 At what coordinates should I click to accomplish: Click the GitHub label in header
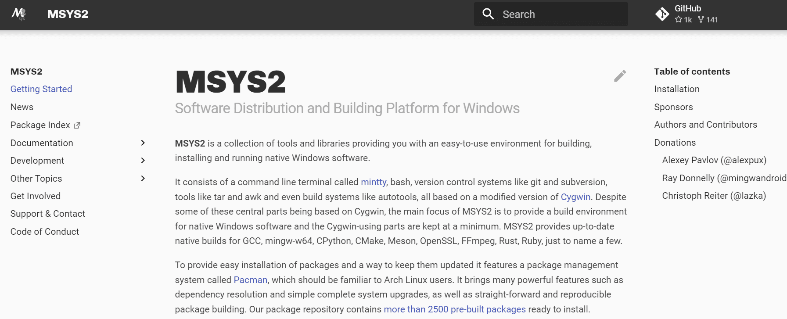(688, 8)
